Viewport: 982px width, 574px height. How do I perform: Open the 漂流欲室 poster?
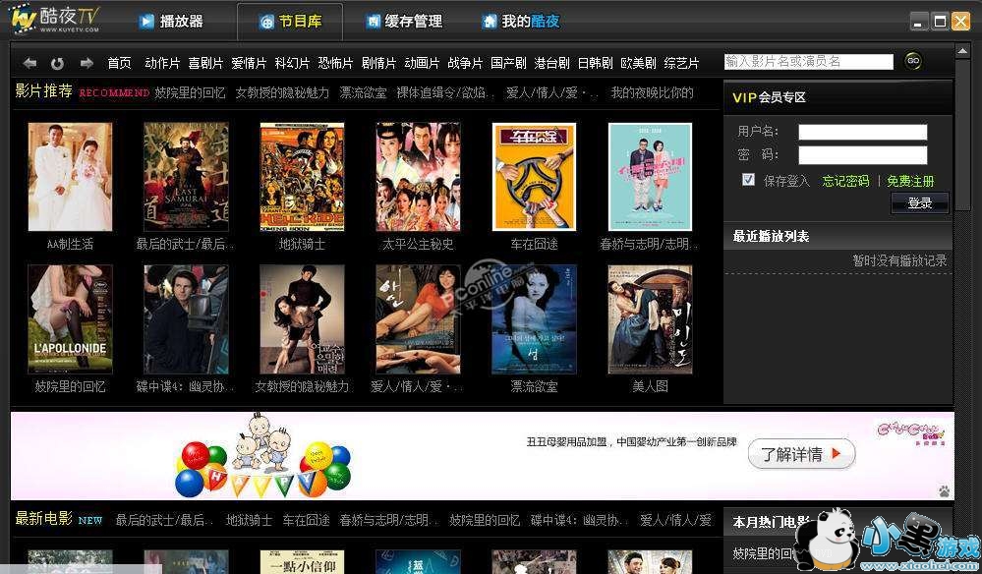point(534,319)
